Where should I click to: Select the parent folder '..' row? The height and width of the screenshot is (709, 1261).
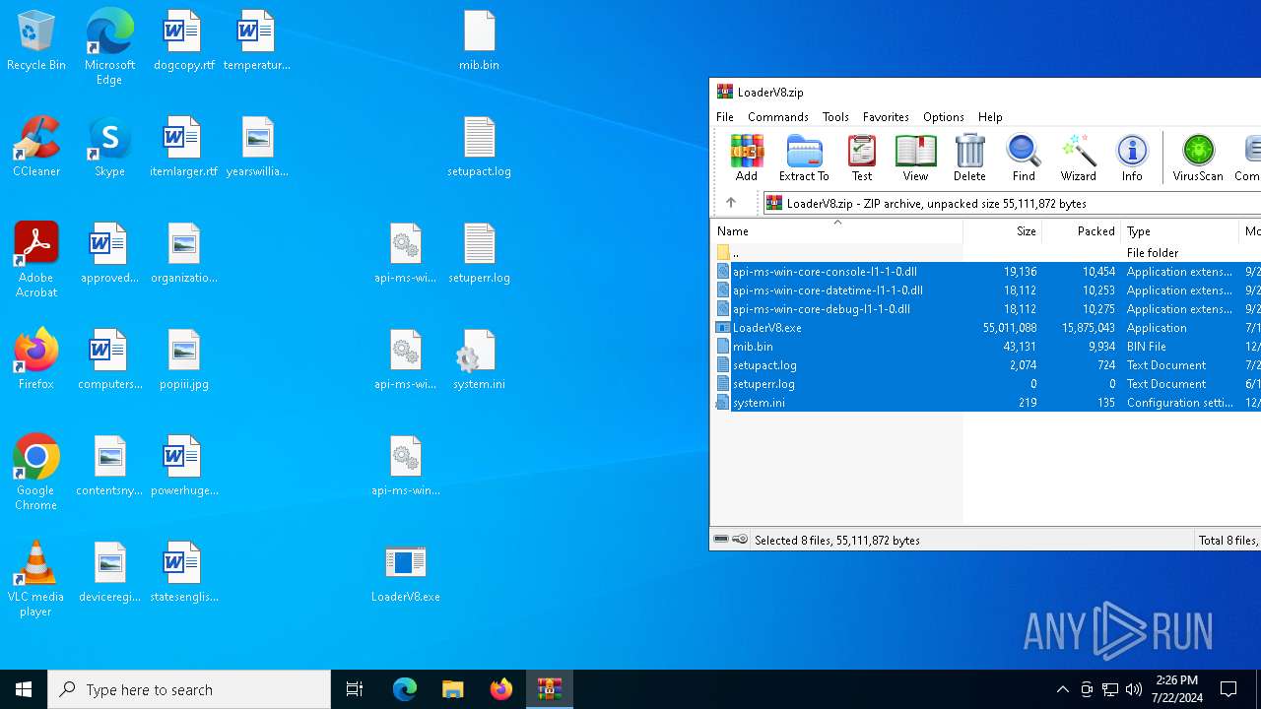[x=985, y=253]
